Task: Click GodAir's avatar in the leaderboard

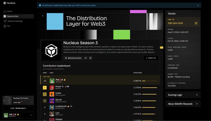Action: point(52,94)
